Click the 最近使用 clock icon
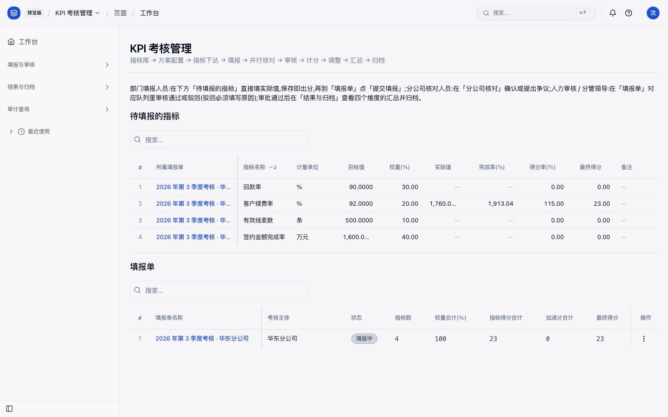This screenshot has height=417, width=668. [x=21, y=132]
